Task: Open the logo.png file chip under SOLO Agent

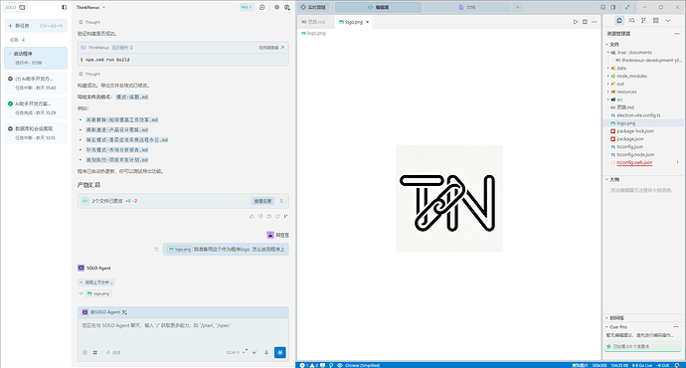Action: click(98, 293)
